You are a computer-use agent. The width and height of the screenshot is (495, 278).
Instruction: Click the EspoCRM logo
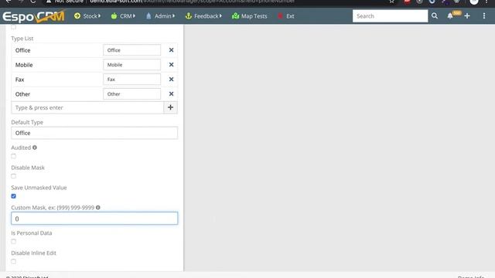33,16
